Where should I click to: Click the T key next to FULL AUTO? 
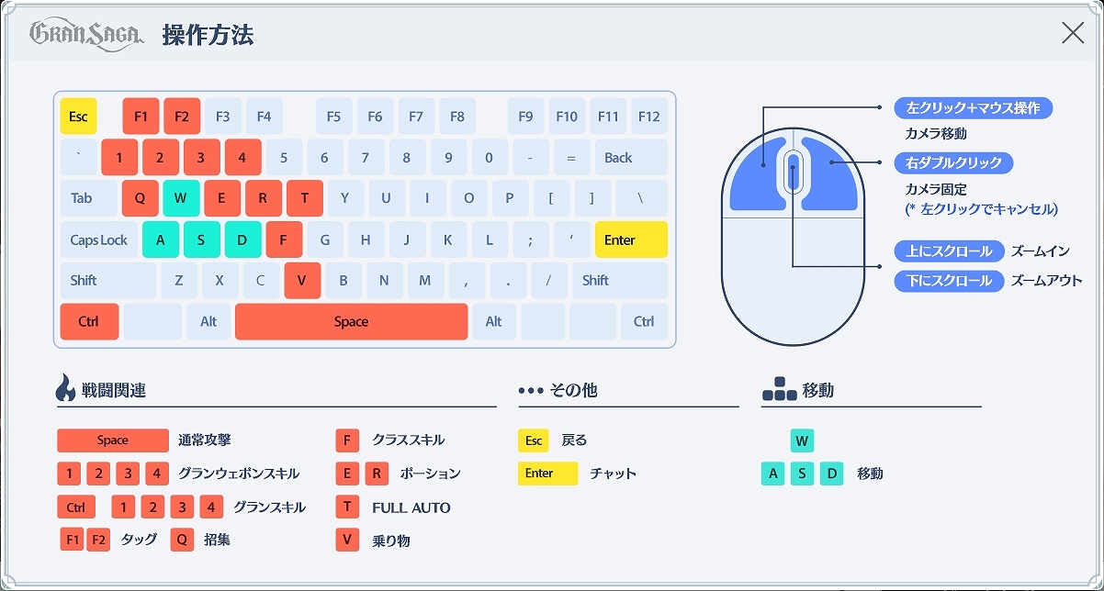coord(346,507)
